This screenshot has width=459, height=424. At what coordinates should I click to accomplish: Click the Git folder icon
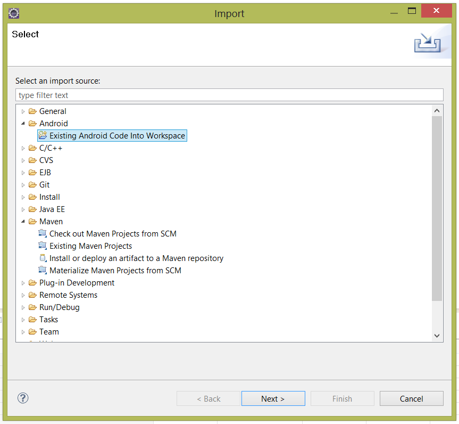pyautogui.click(x=32, y=185)
